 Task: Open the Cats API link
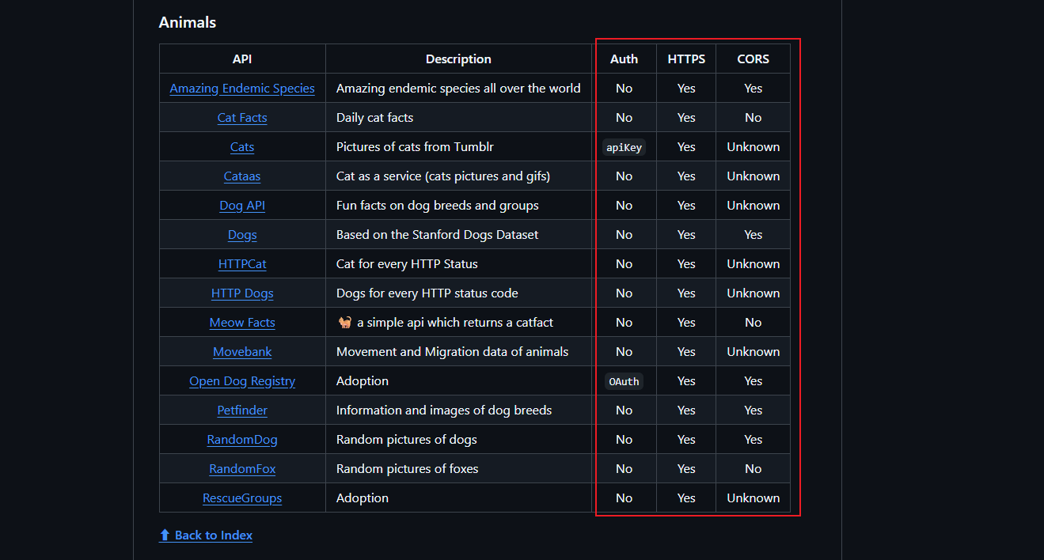(242, 147)
